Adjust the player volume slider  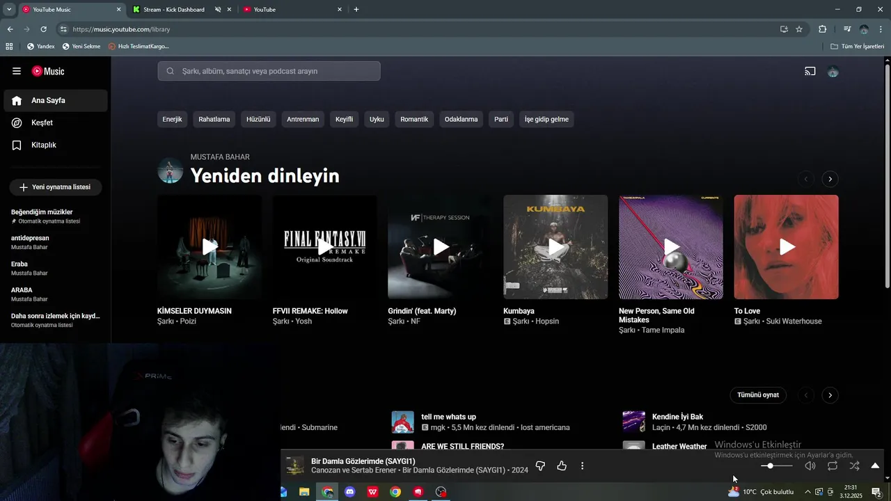click(776, 466)
